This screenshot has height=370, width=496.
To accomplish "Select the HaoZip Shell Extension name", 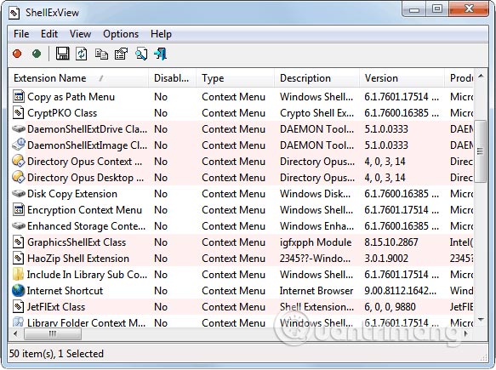I will (x=78, y=259).
